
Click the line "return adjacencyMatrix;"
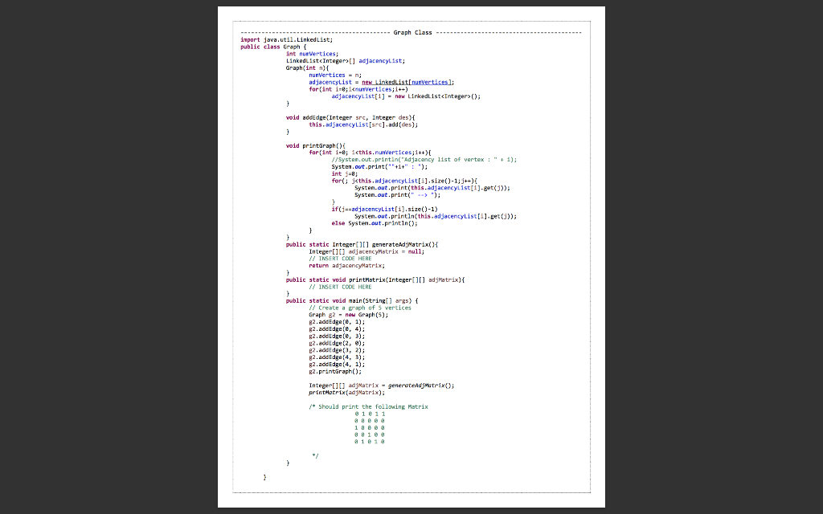[346, 265]
